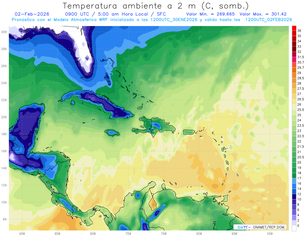Click the '6' label on the color scale
The image size is (306, 237).
click(298, 210)
